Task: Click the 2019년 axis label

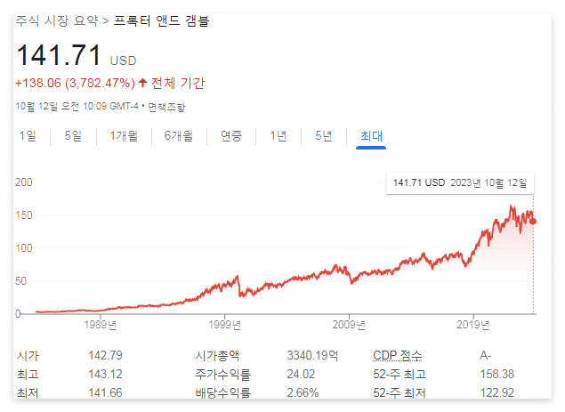Action: click(473, 325)
